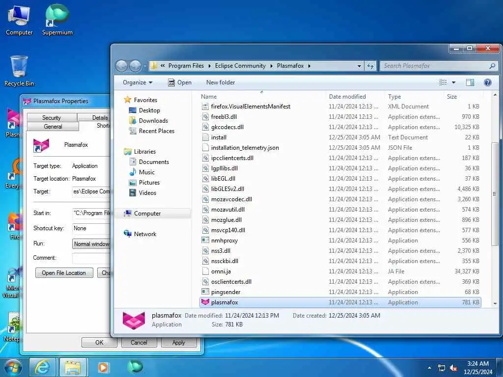Show hidden tray icons arrow

(429, 368)
